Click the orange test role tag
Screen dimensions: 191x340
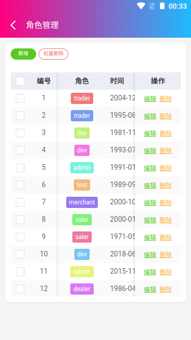pyautogui.click(x=82, y=185)
